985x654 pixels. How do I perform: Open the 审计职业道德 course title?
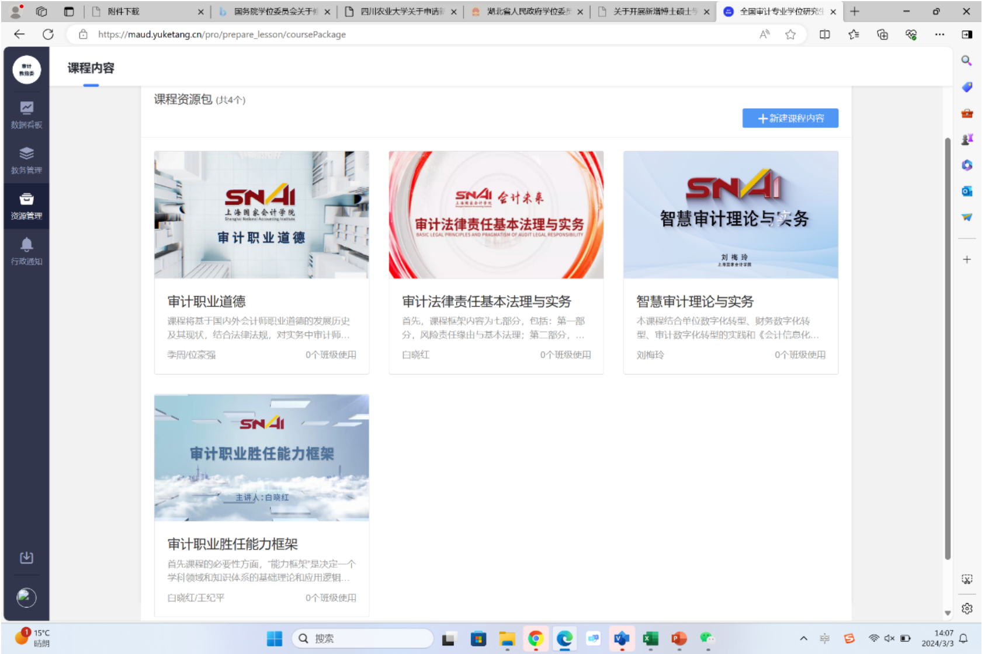206,301
